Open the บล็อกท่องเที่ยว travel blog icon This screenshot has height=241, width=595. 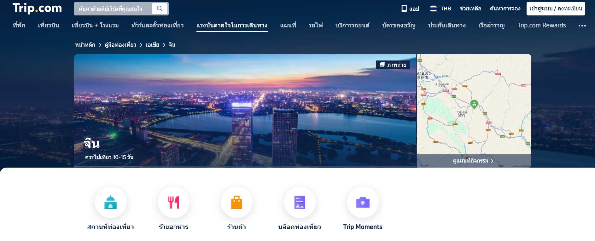point(300,202)
